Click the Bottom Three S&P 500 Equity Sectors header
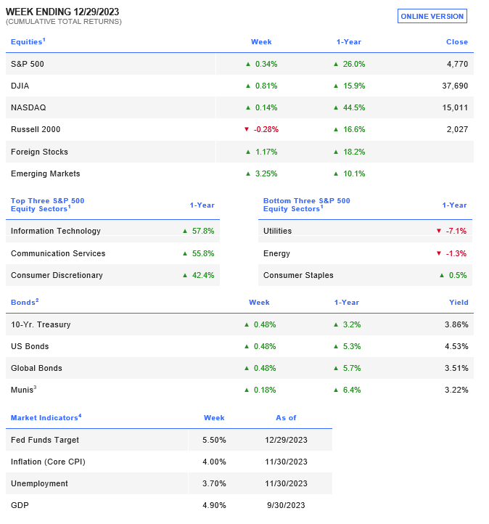The image size is (489, 524). (x=307, y=205)
